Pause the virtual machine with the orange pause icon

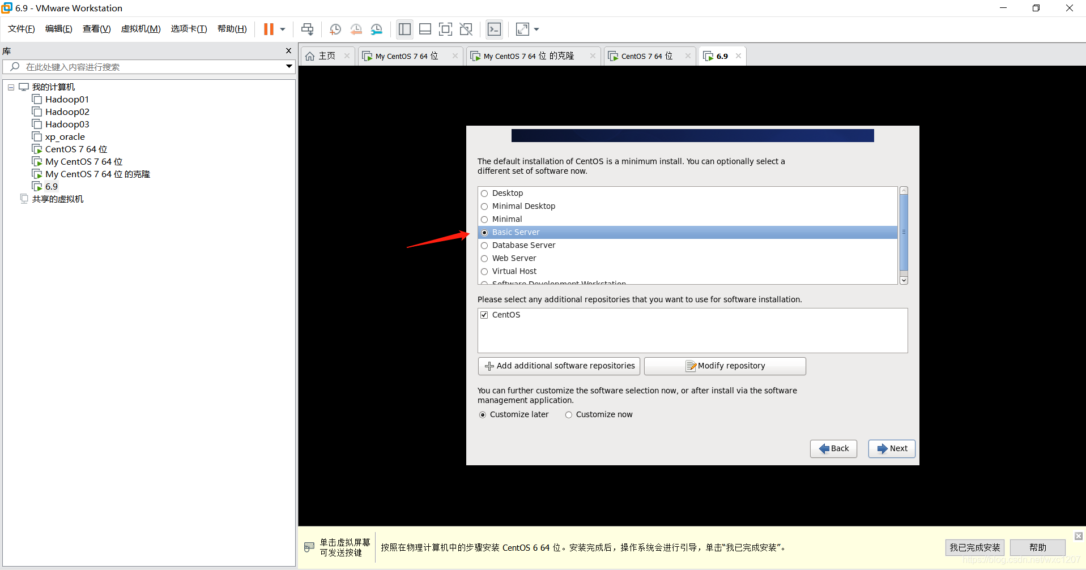tap(269, 29)
